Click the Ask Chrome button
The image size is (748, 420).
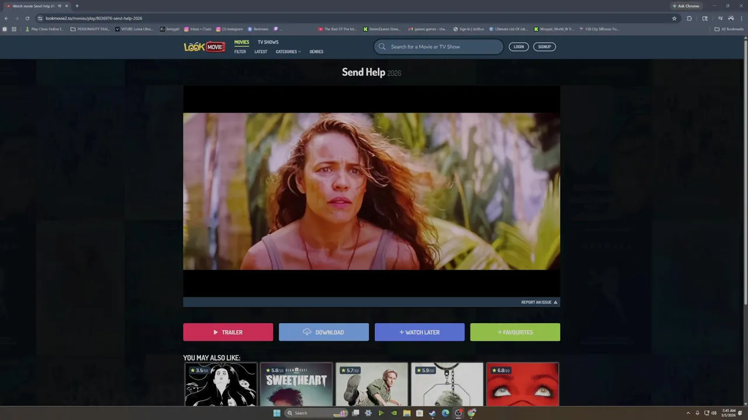[x=686, y=6]
